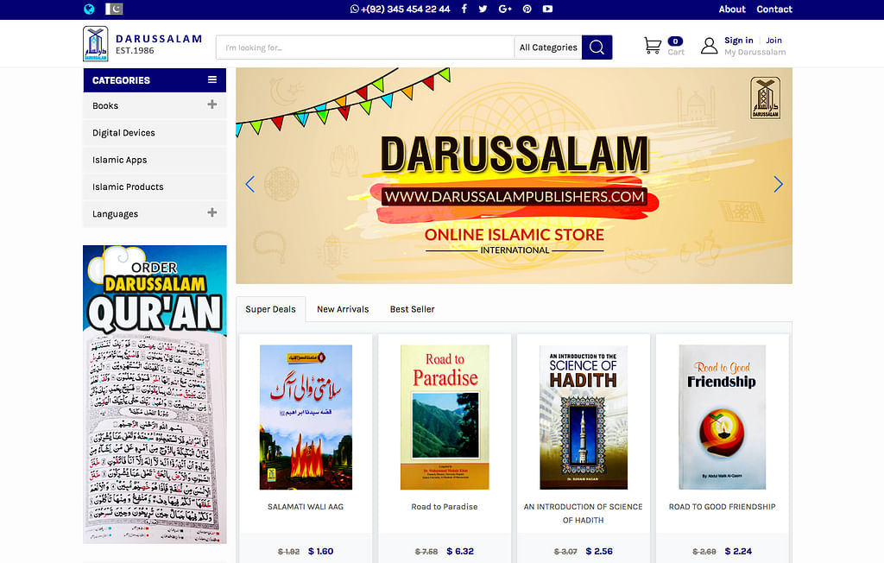Open the All Categories dropdown
The image size is (884, 563).
[548, 47]
